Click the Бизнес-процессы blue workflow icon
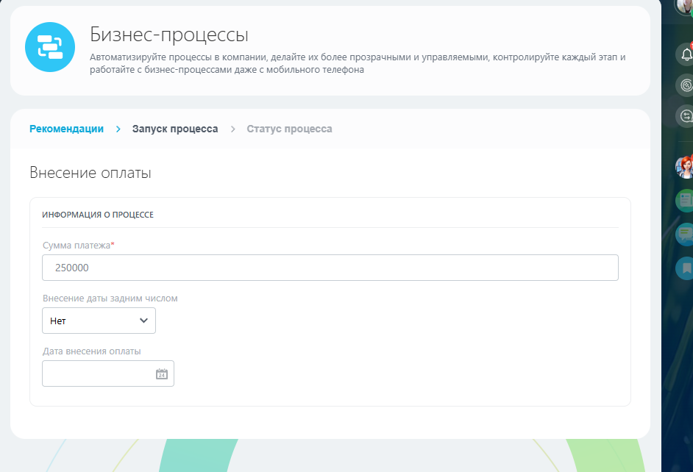The width and height of the screenshot is (693, 472). click(50, 47)
